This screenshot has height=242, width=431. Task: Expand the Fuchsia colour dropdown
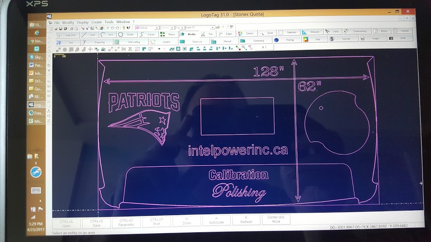click(157, 28)
